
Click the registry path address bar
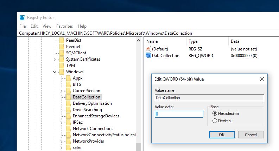(148, 33)
